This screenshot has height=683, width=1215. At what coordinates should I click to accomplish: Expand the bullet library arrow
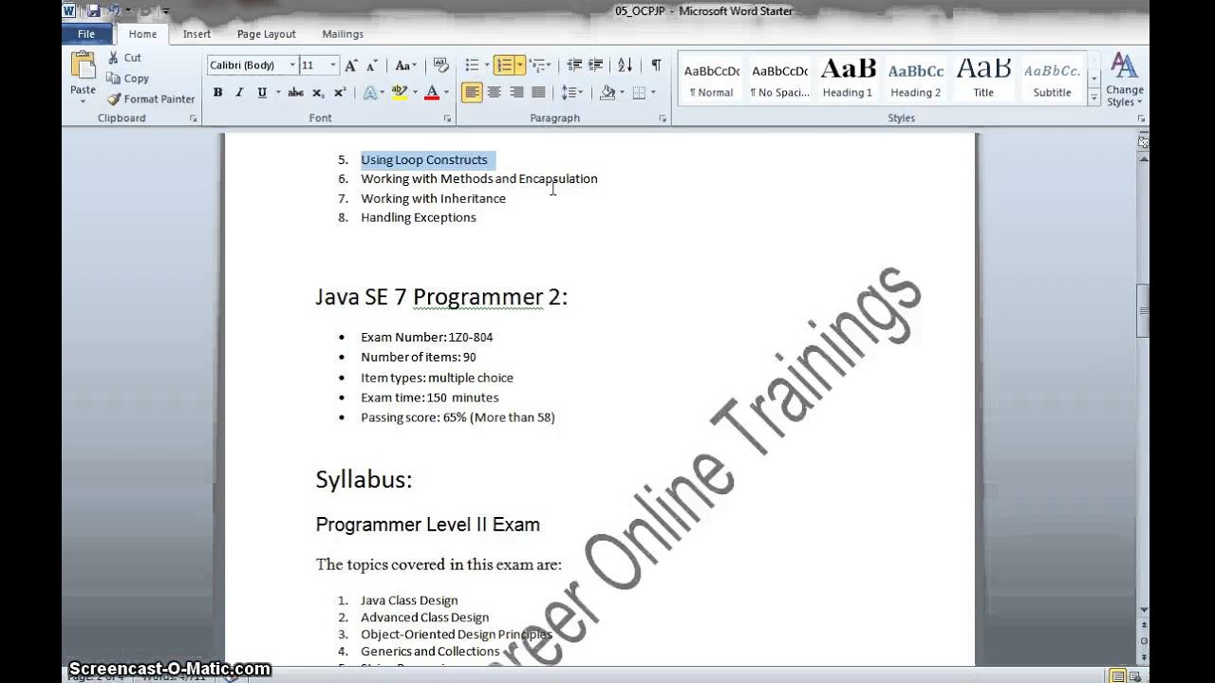point(486,65)
